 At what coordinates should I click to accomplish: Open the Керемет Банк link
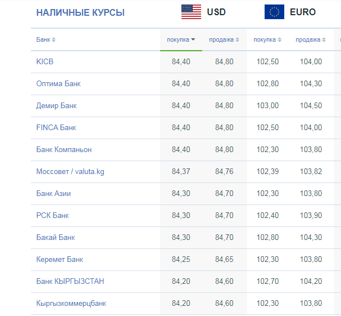(x=60, y=260)
